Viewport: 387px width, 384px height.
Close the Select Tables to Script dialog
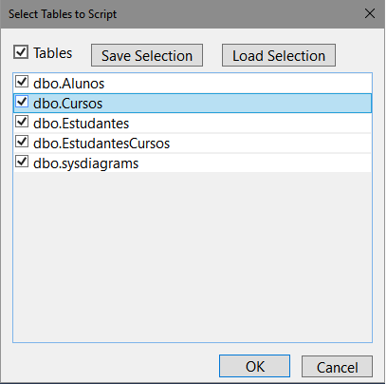tap(370, 13)
